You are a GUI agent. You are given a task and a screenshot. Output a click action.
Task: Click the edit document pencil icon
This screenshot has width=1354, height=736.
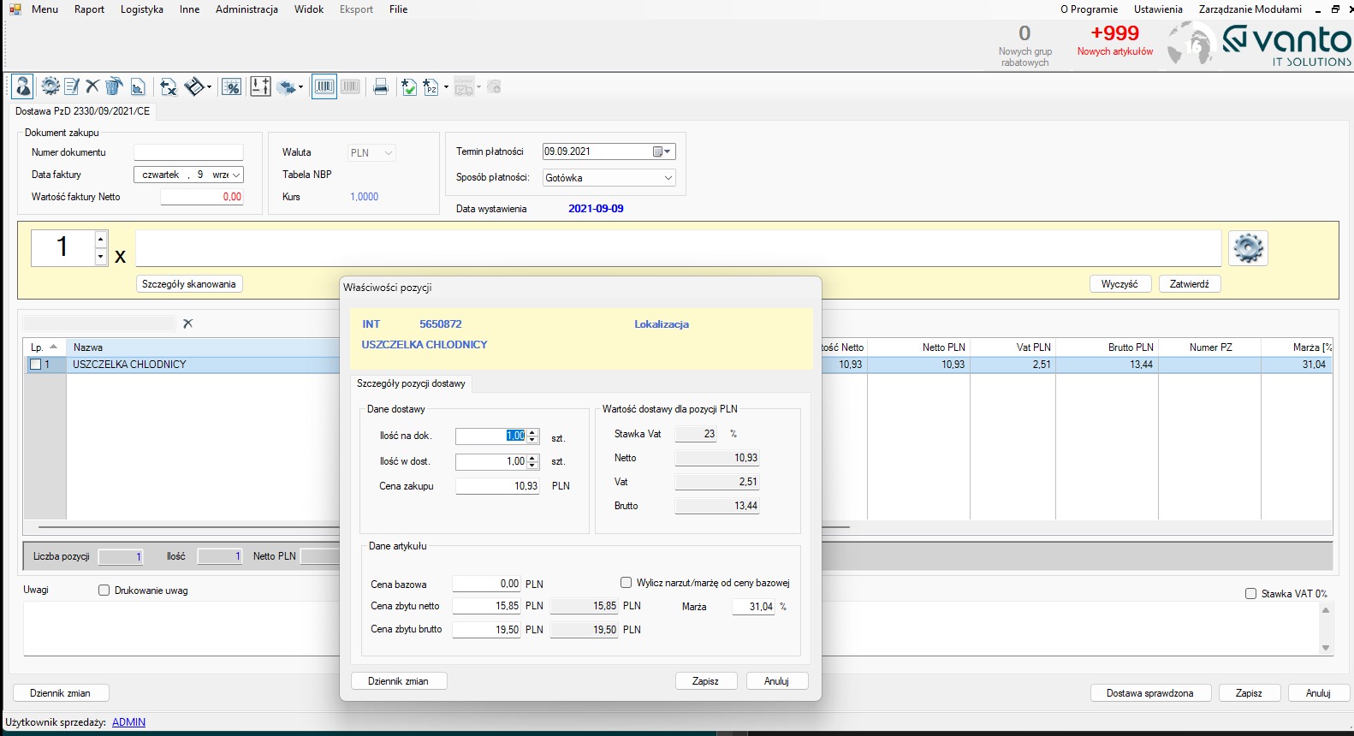click(72, 86)
